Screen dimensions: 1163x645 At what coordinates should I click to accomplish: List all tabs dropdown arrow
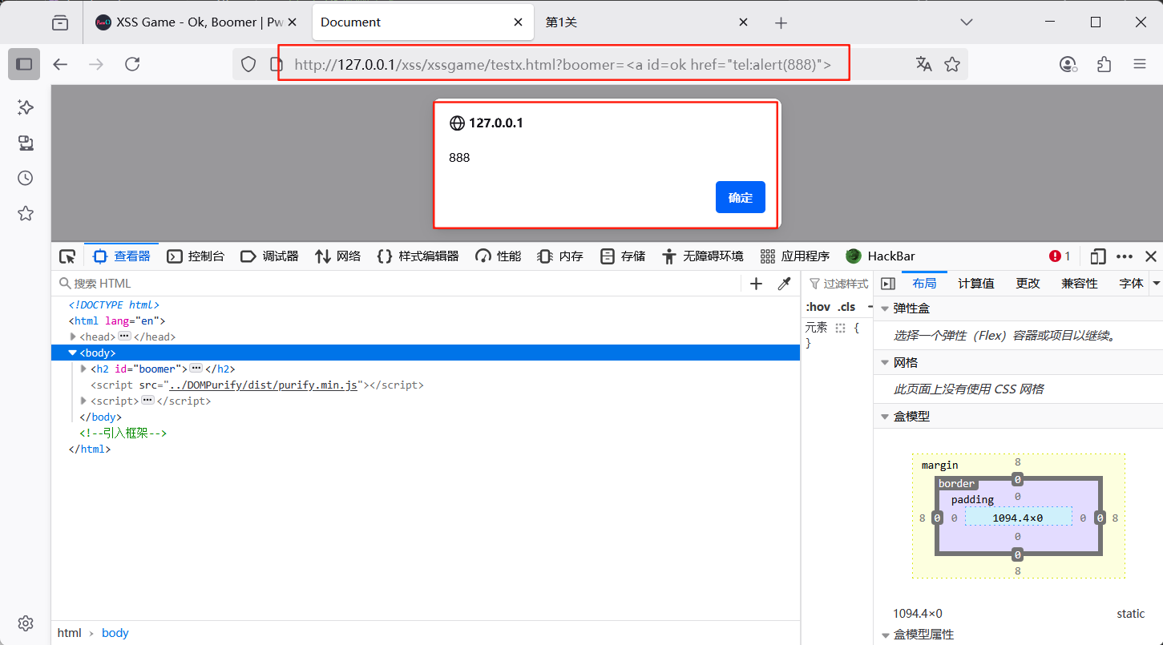(967, 22)
